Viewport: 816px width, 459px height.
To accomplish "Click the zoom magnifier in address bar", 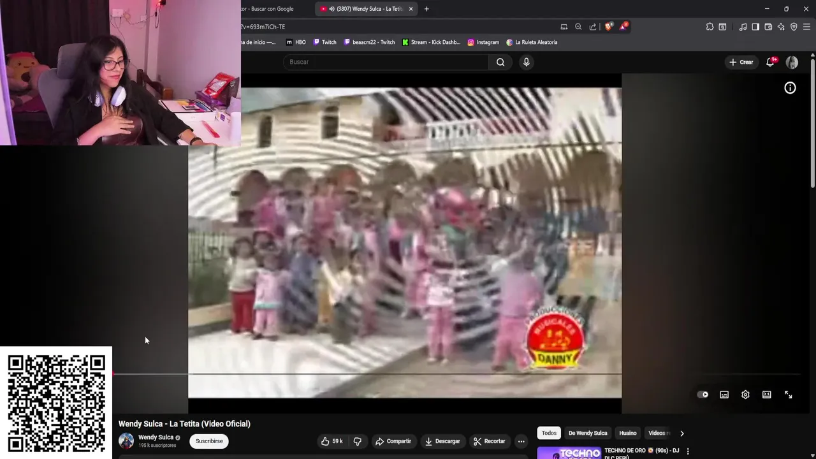I will [578, 27].
